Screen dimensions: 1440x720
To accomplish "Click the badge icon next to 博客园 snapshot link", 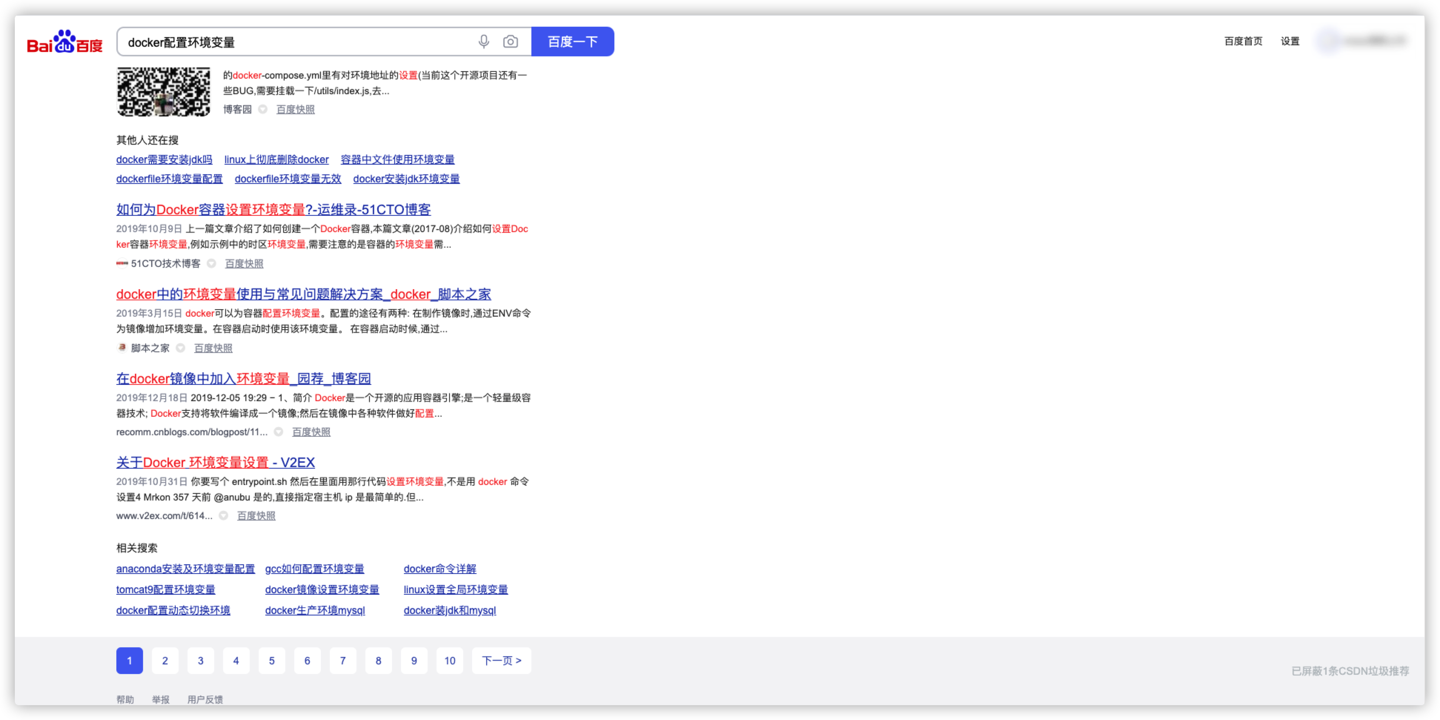I will (x=263, y=109).
